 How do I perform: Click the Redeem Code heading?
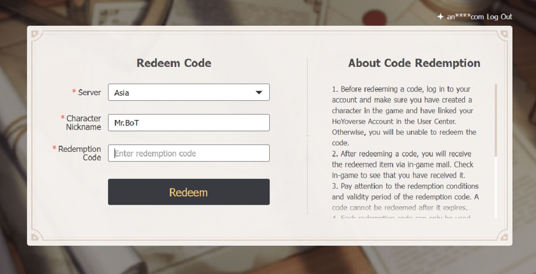click(x=174, y=63)
